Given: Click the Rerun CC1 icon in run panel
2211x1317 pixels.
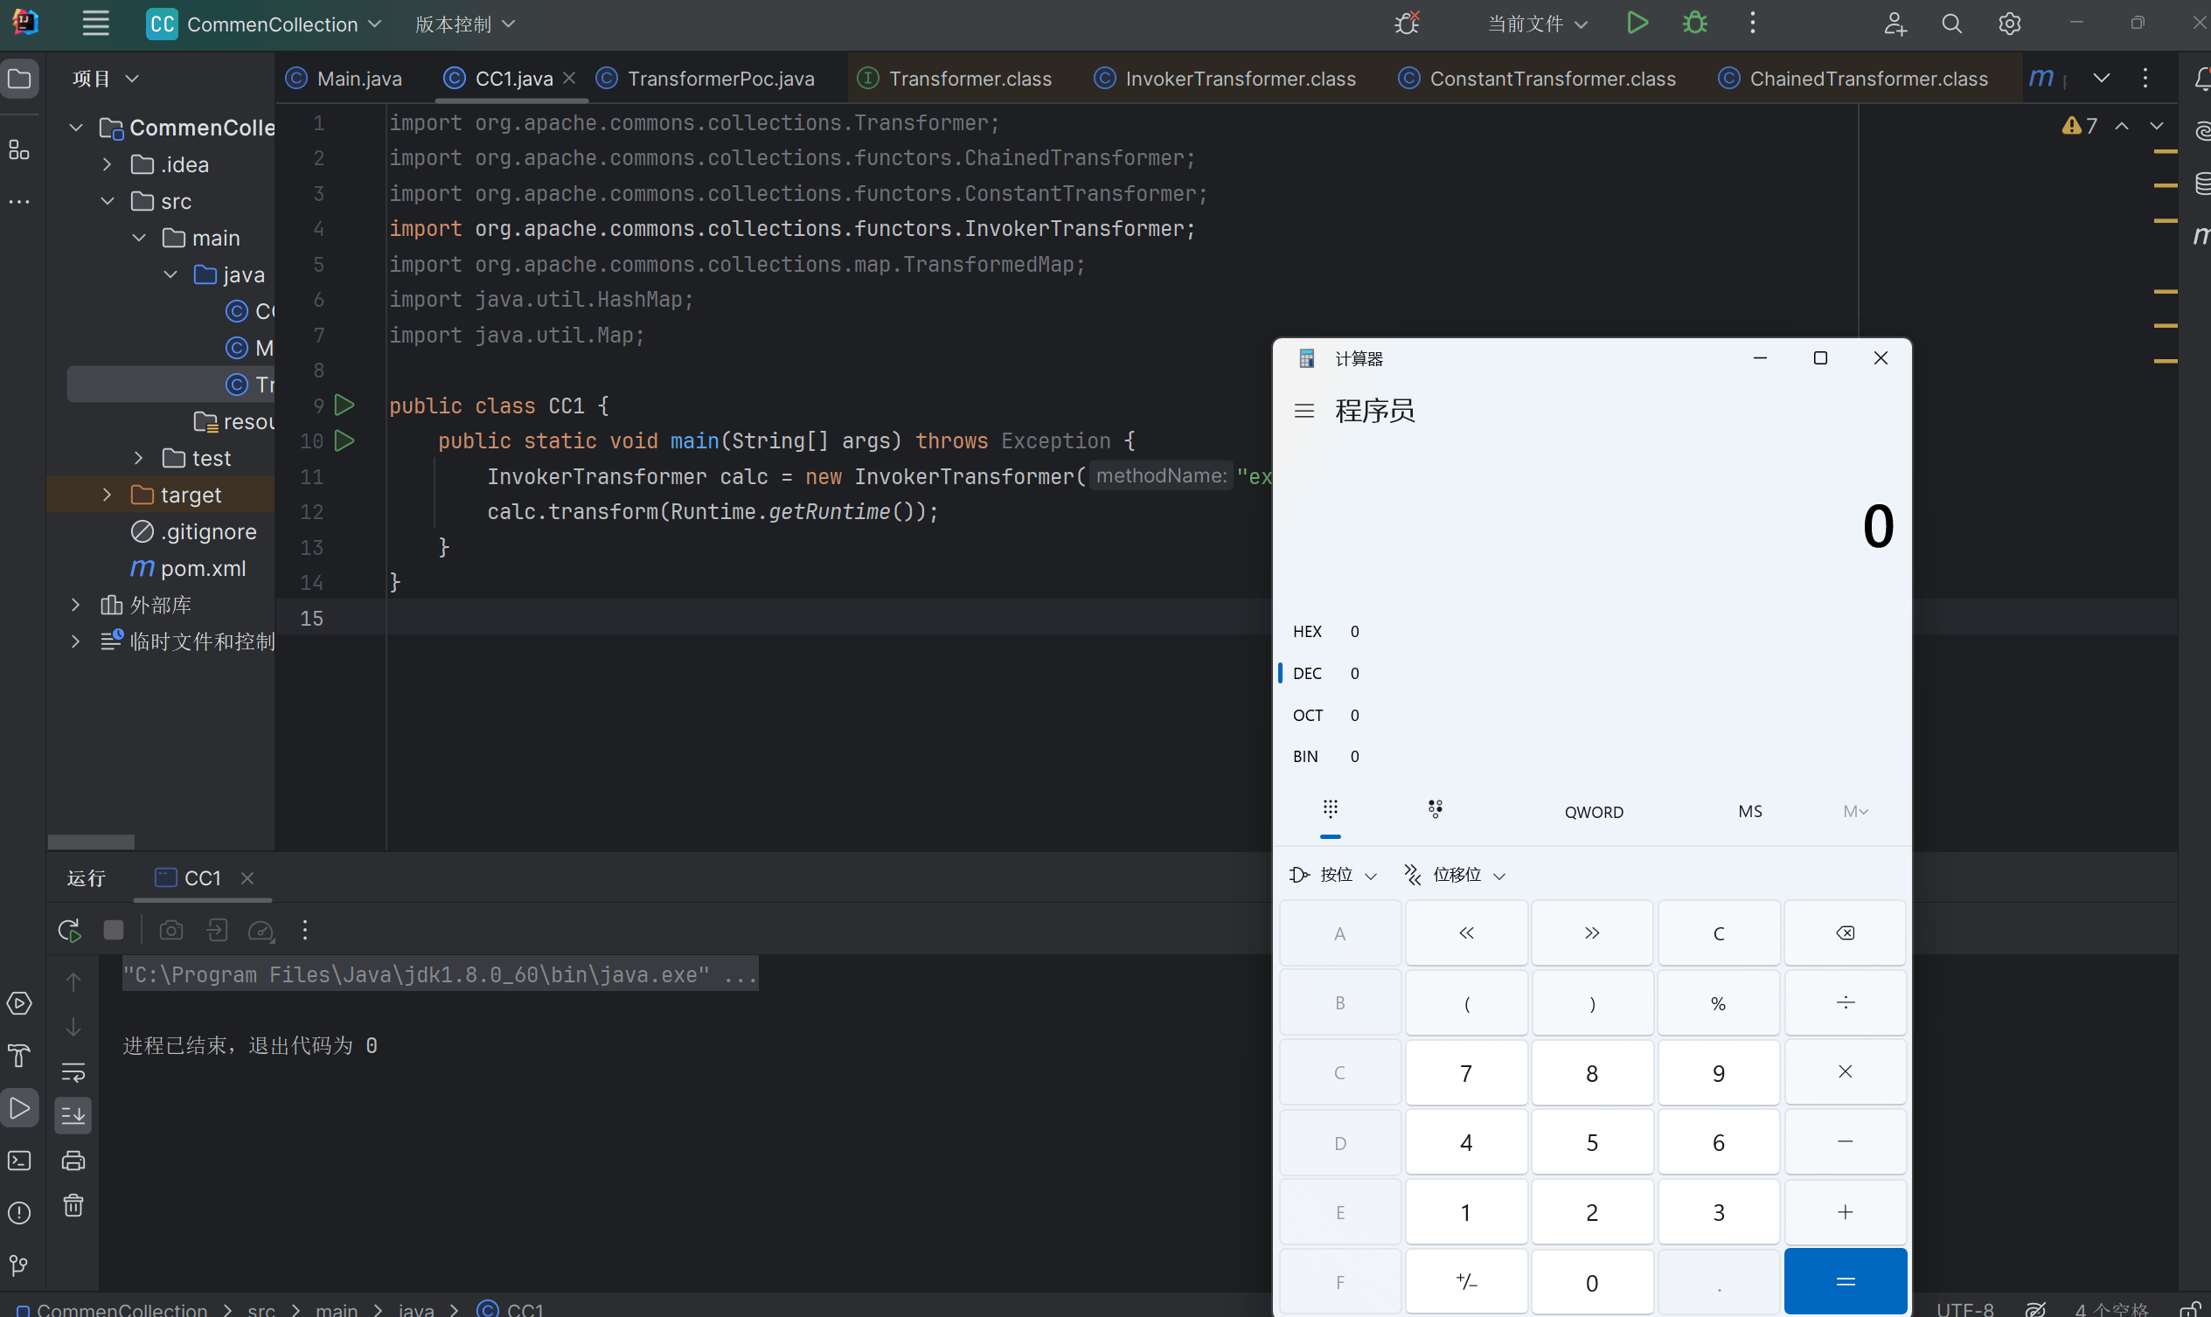Looking at the screenshot, I should 69,930.
